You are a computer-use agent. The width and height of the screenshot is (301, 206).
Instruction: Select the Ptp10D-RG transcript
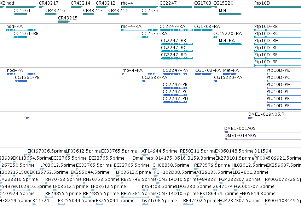tap(266, 33)
